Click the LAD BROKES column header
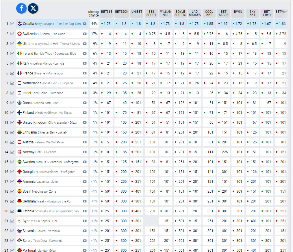This screenshot has width=293, height=252. [195, 13]
